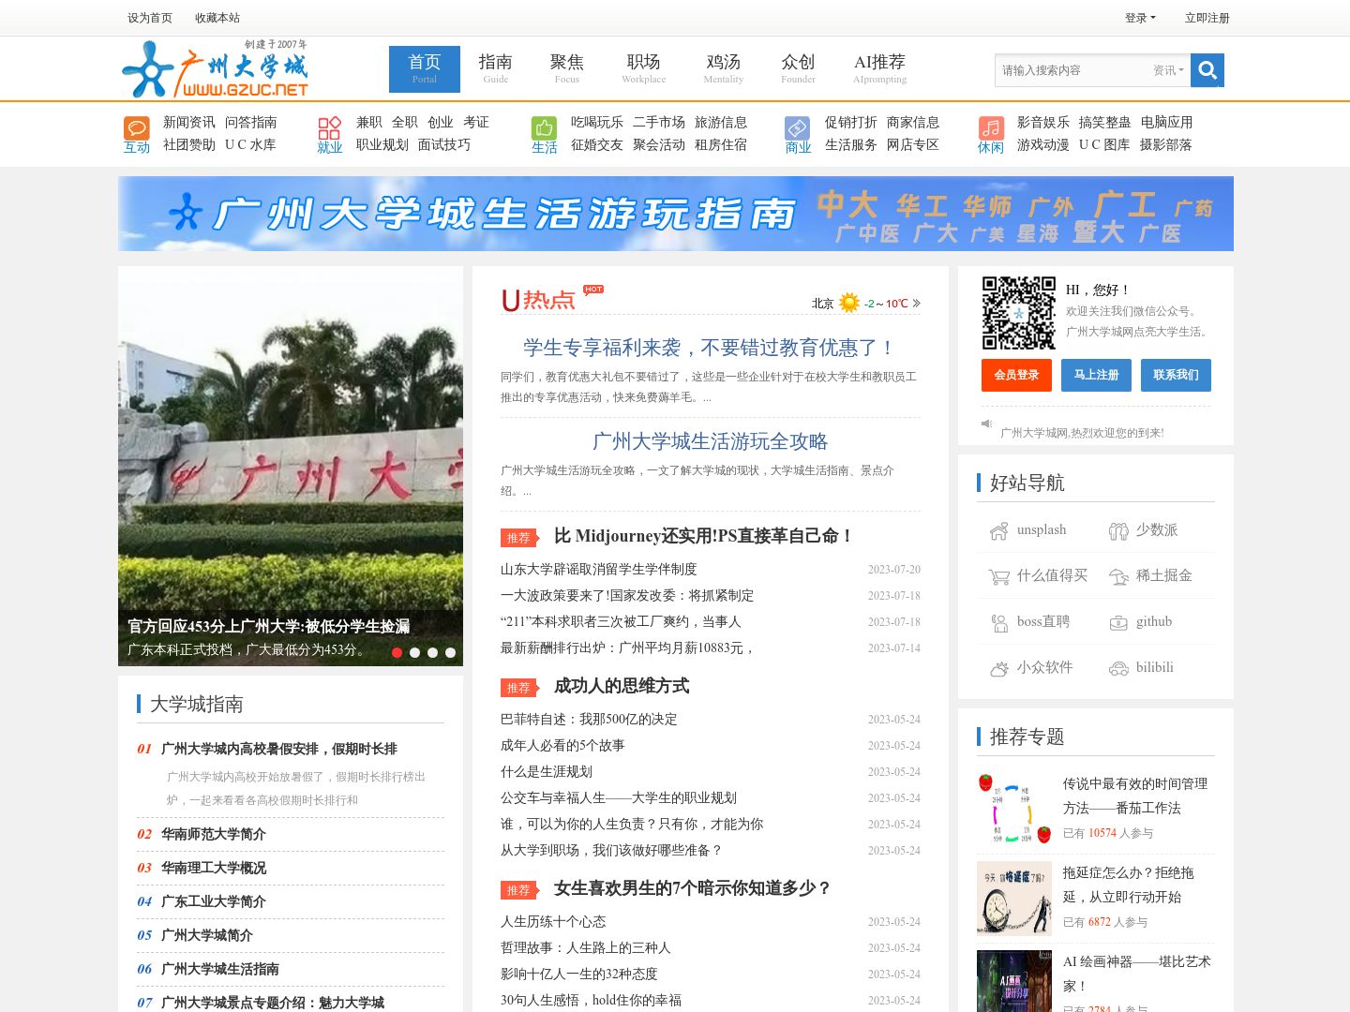
Task: Click into the search input field
Action: [x=1073, y=70]
